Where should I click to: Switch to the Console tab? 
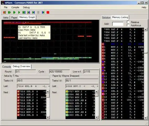[7, 67]
